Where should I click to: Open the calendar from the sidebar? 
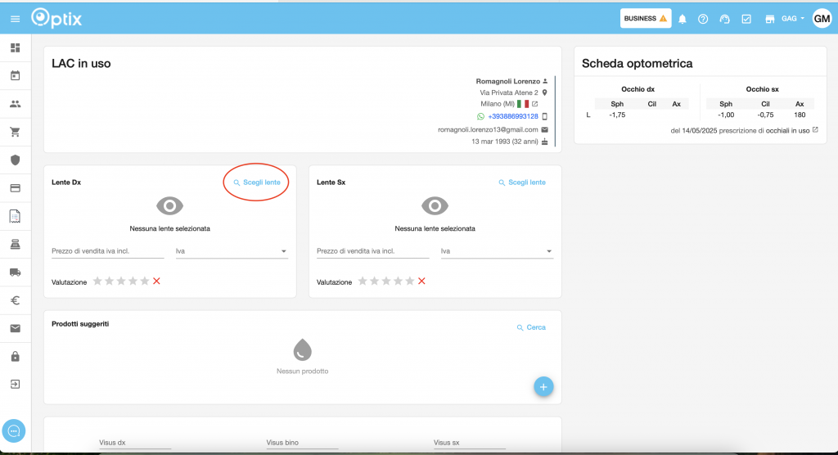pos(15,76)
